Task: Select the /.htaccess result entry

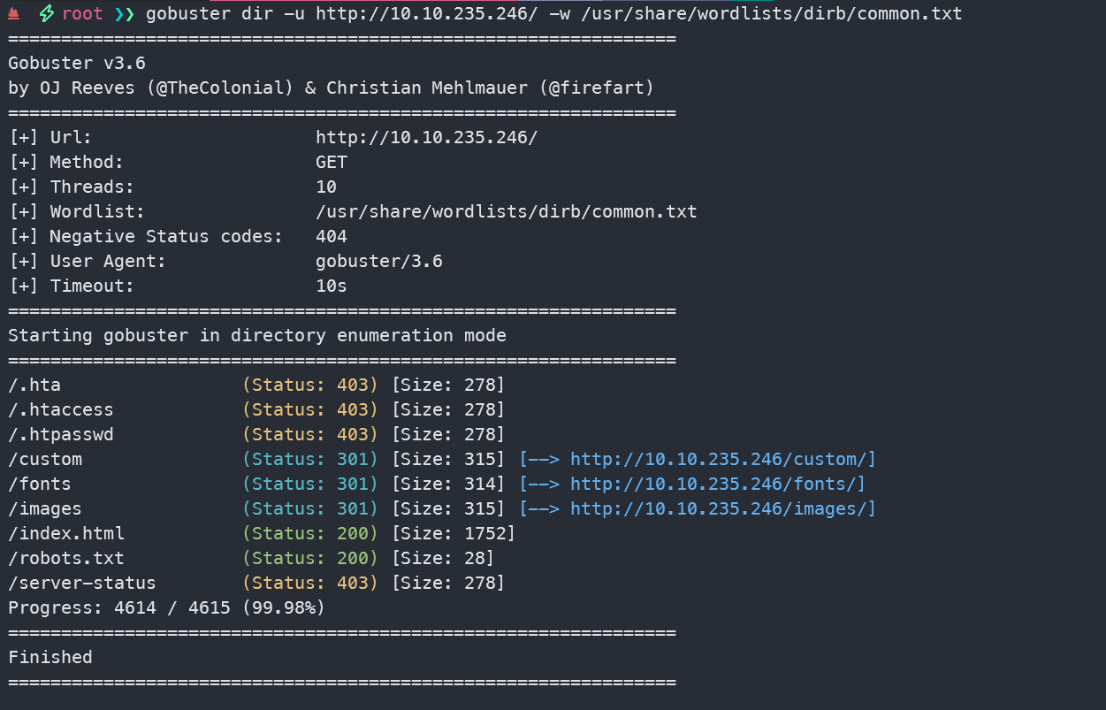Action: coord(61,409)
